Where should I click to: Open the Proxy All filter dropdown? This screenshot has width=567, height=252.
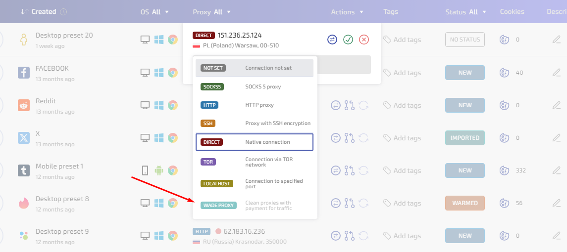point(211,12)
